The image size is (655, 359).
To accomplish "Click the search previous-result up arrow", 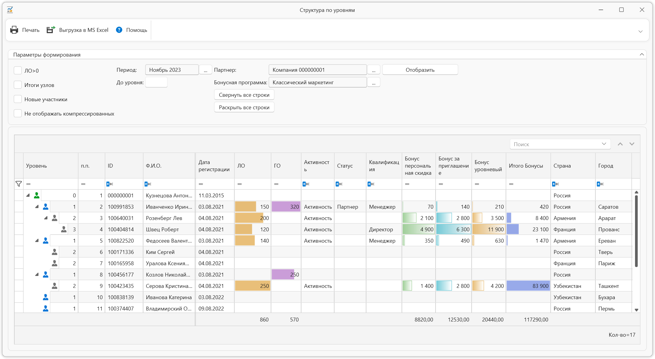I will 620,144.
